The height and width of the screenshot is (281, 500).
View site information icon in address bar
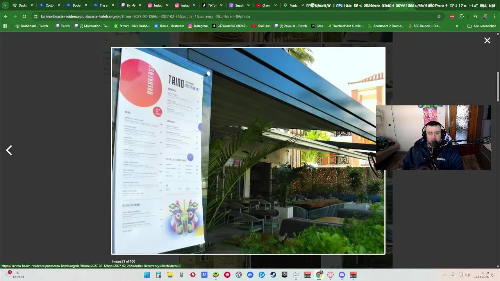[x=36, y=16]
